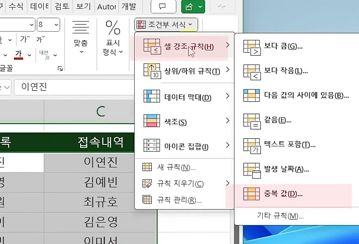Open the 데이터 ribbon tab
Viewport: 359px width, 244px height.
point(40,6)
